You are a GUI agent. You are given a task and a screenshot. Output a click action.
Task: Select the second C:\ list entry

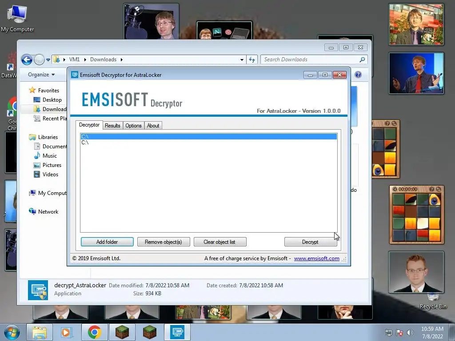pos(209,143)
